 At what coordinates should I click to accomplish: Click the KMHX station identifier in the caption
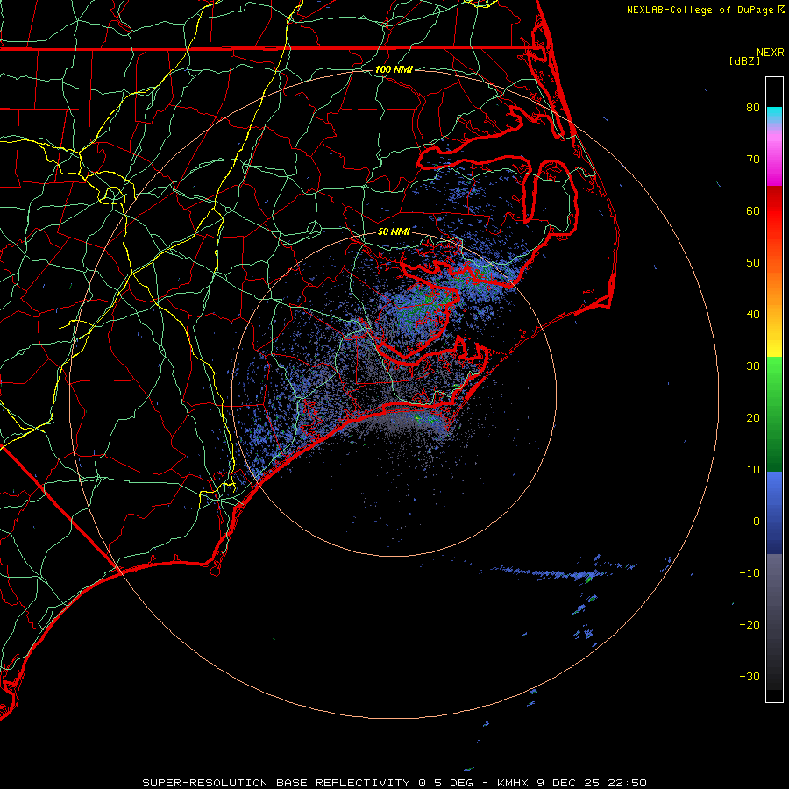(x=512, y=783)
